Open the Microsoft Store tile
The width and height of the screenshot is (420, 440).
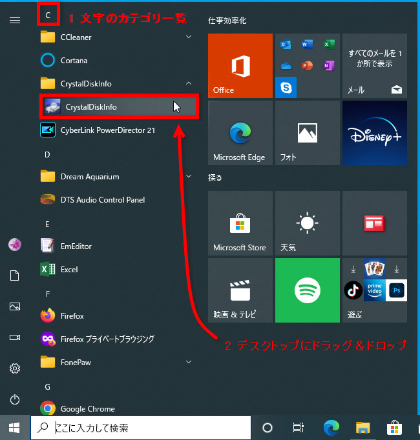pyautogui.click(x=240, y=223)
